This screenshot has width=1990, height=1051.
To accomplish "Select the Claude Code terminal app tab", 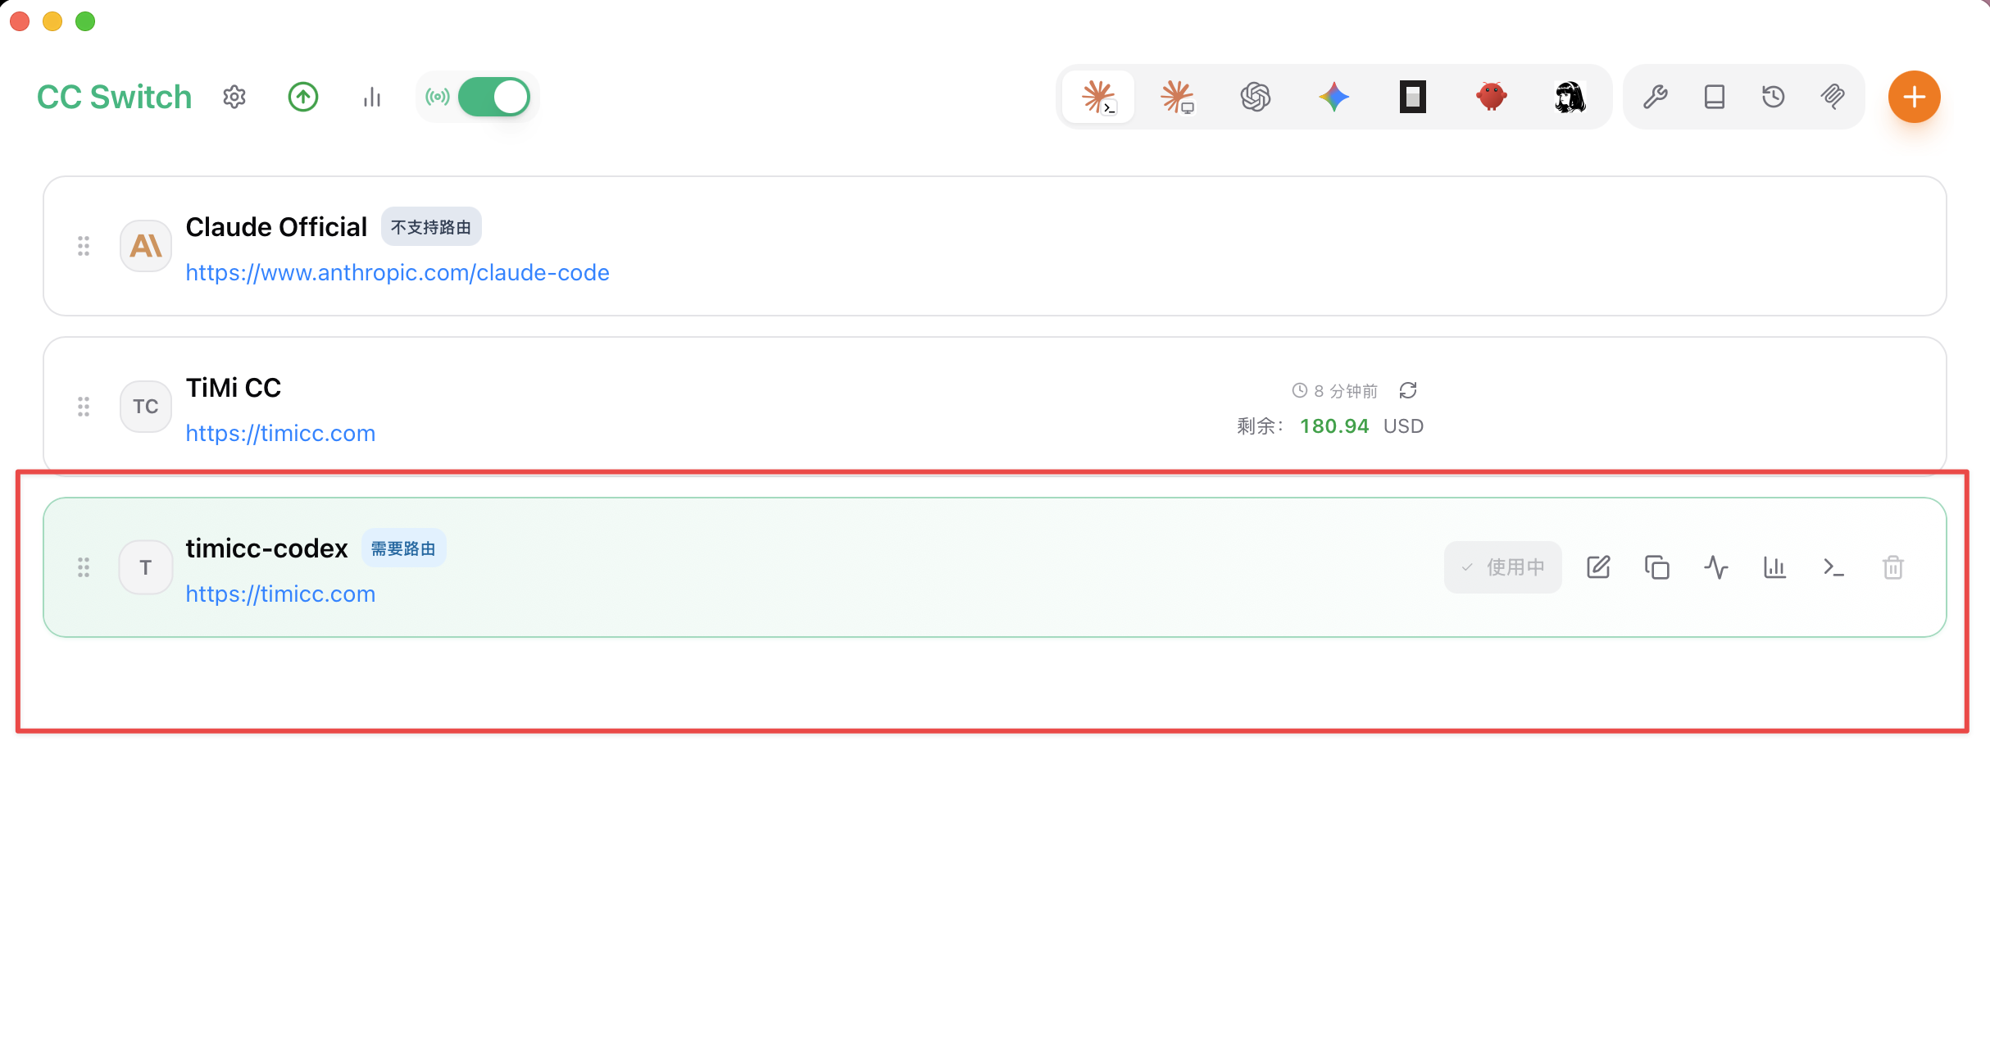I will tap(1098, 97).
